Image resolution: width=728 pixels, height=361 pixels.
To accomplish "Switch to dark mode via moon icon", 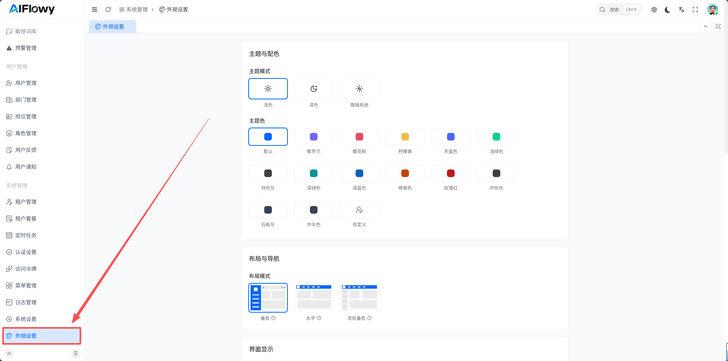I will (667, 10).
